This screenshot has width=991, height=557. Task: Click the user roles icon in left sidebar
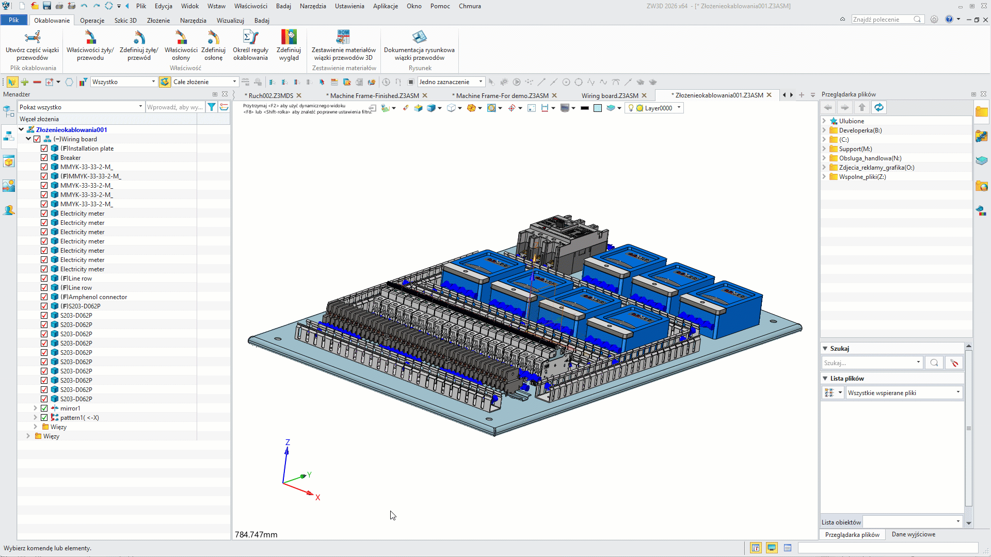[9, 210]
